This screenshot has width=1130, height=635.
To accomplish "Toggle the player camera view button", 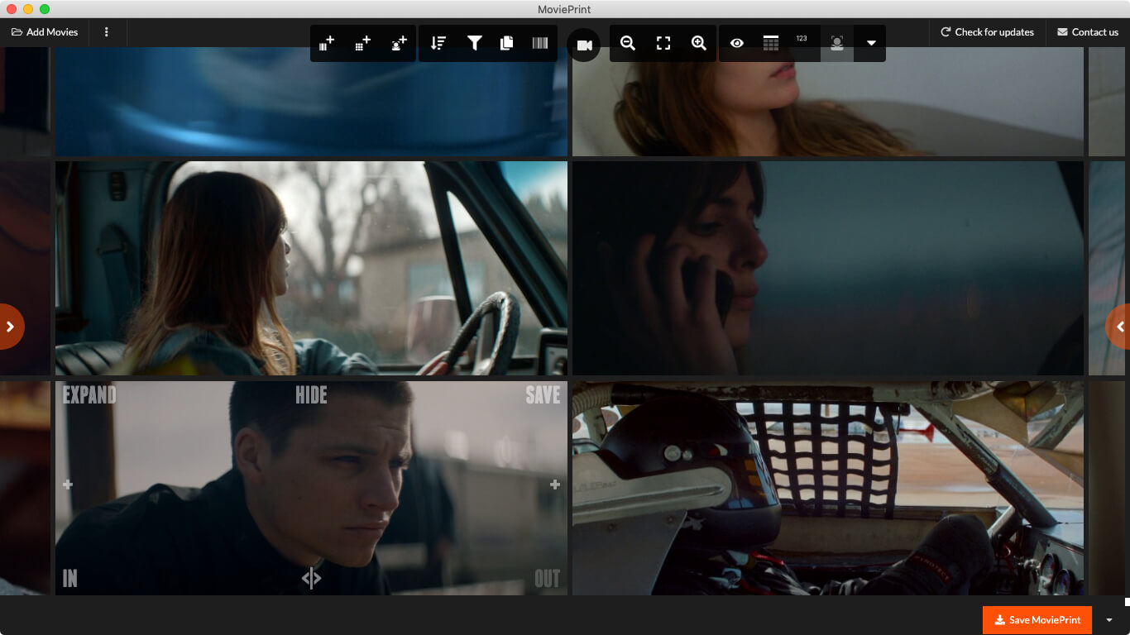I will click(x=584, y=45).
